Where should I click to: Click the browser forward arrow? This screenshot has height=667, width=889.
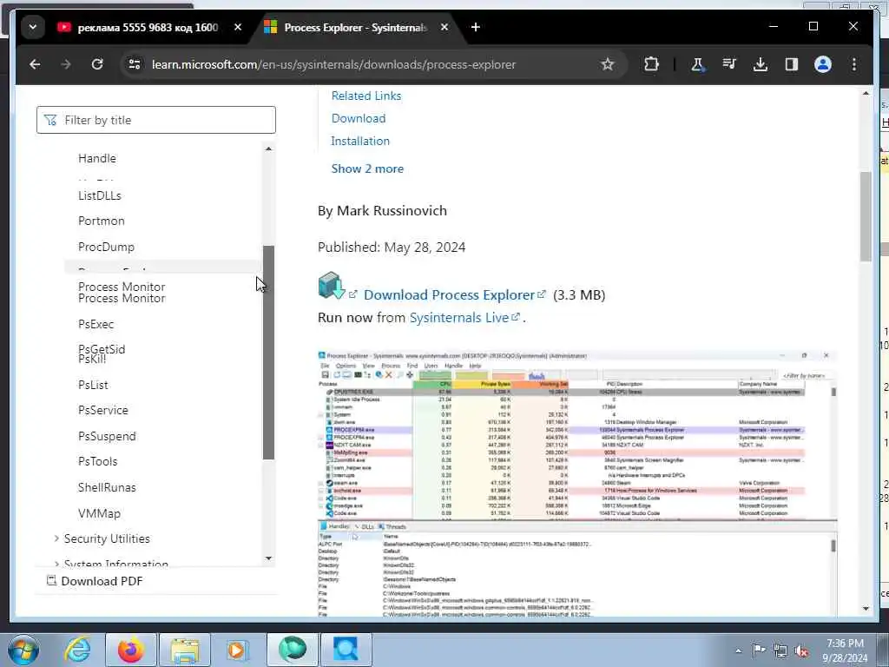tap(66, 64)
